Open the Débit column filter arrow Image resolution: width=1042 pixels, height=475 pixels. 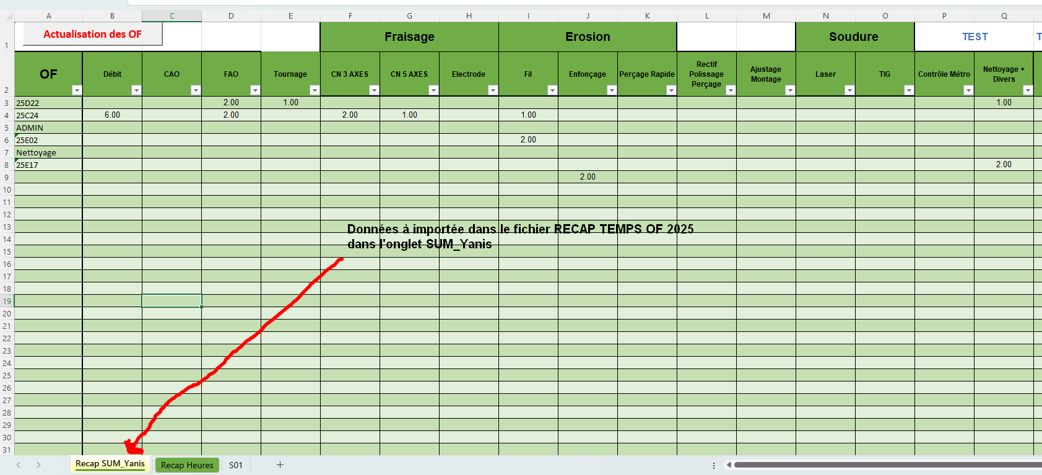coord(136,90)
